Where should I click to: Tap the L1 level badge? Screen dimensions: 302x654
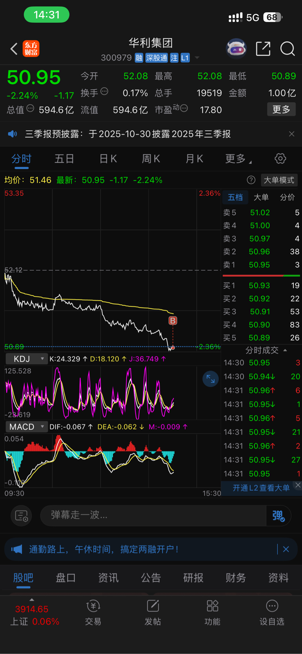[185, 58]
